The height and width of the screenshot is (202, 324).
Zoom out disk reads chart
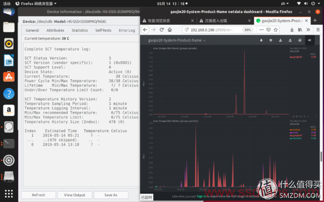[308, 116]
